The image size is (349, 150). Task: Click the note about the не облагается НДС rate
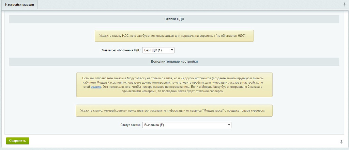(x=174, y=35)
